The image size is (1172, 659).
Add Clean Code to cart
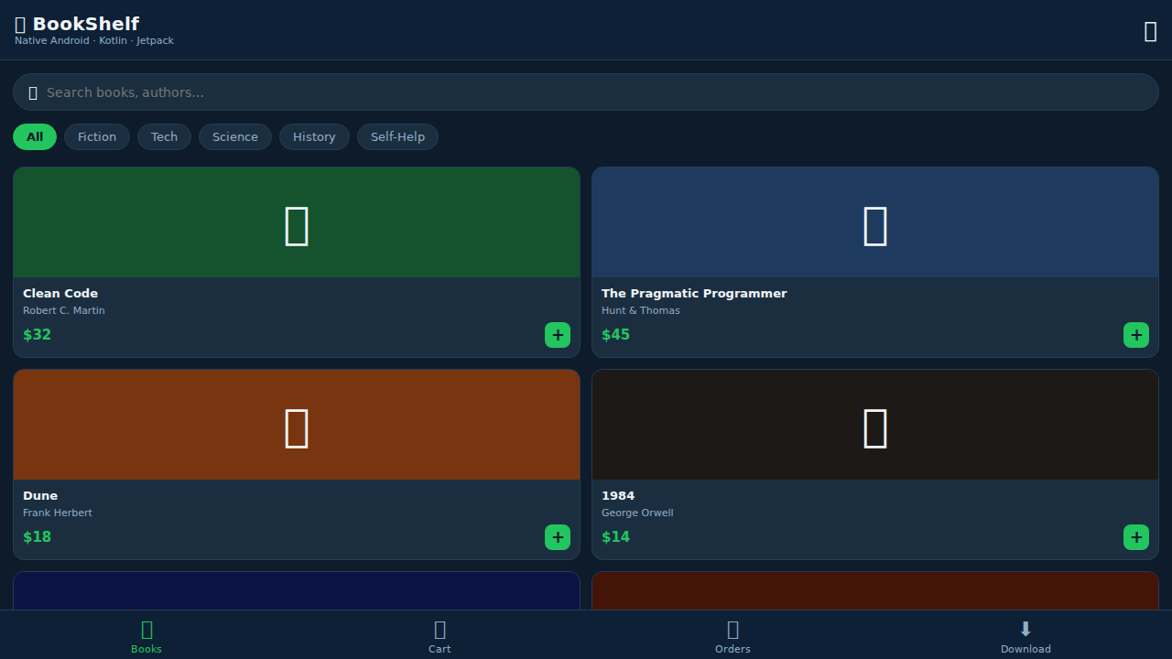557,335
